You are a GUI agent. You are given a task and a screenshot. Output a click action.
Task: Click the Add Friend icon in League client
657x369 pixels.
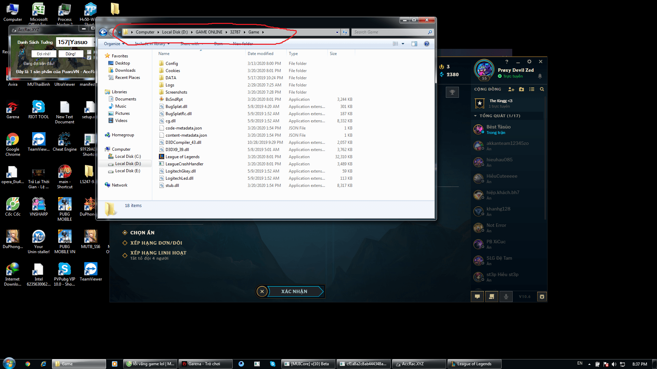click(511, 89)
